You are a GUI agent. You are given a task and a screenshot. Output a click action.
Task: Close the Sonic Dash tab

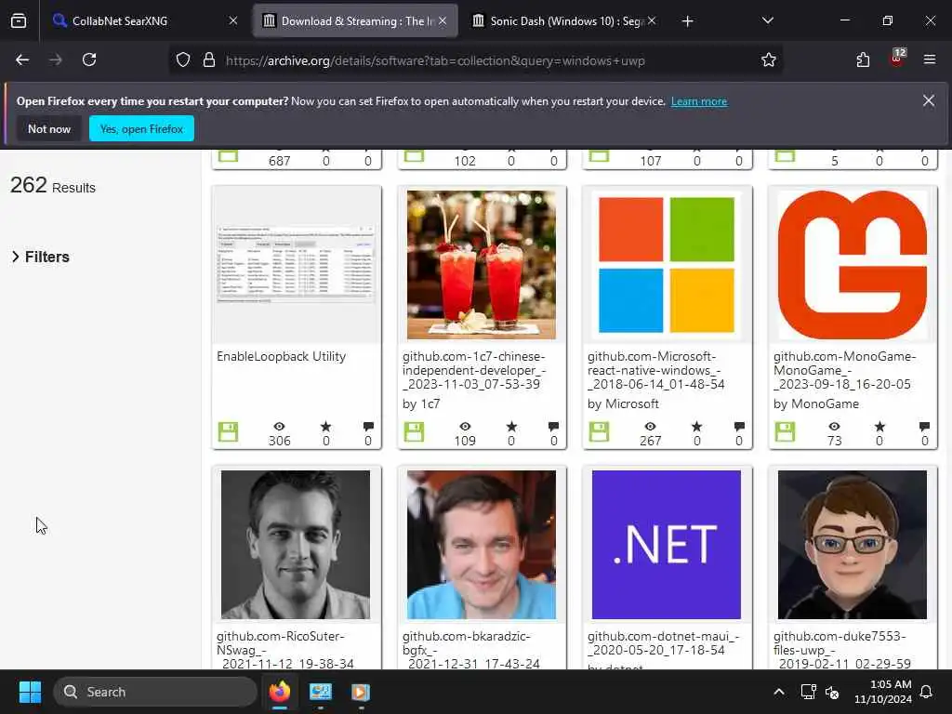tap(652, 20)
